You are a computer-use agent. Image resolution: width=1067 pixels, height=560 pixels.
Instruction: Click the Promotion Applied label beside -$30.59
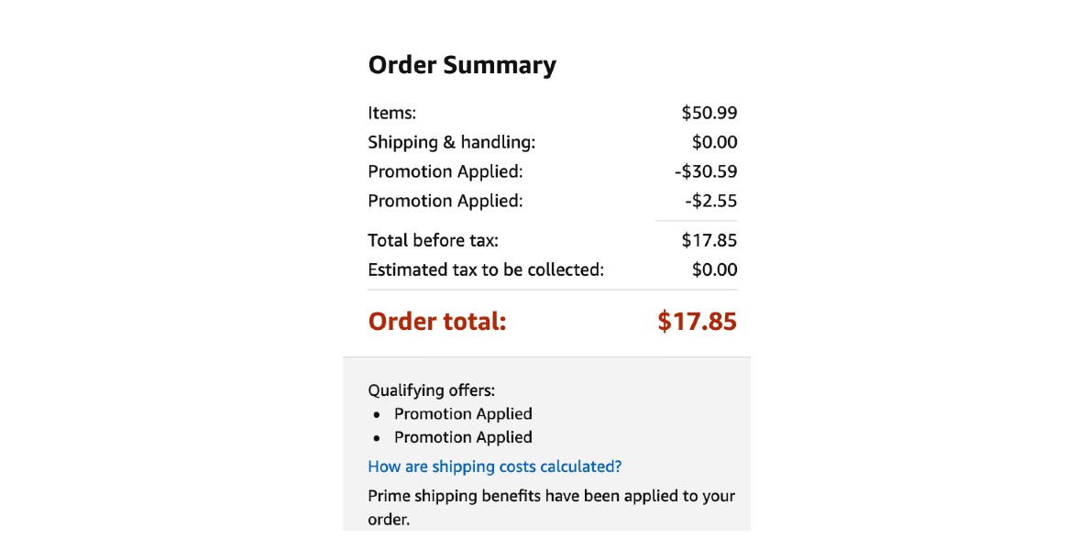445,171
